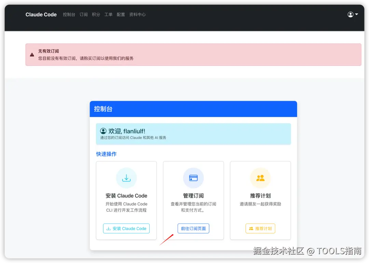Click the 管理订阅 card title
This screenshot has width=369, height=263.
(193, 196)
